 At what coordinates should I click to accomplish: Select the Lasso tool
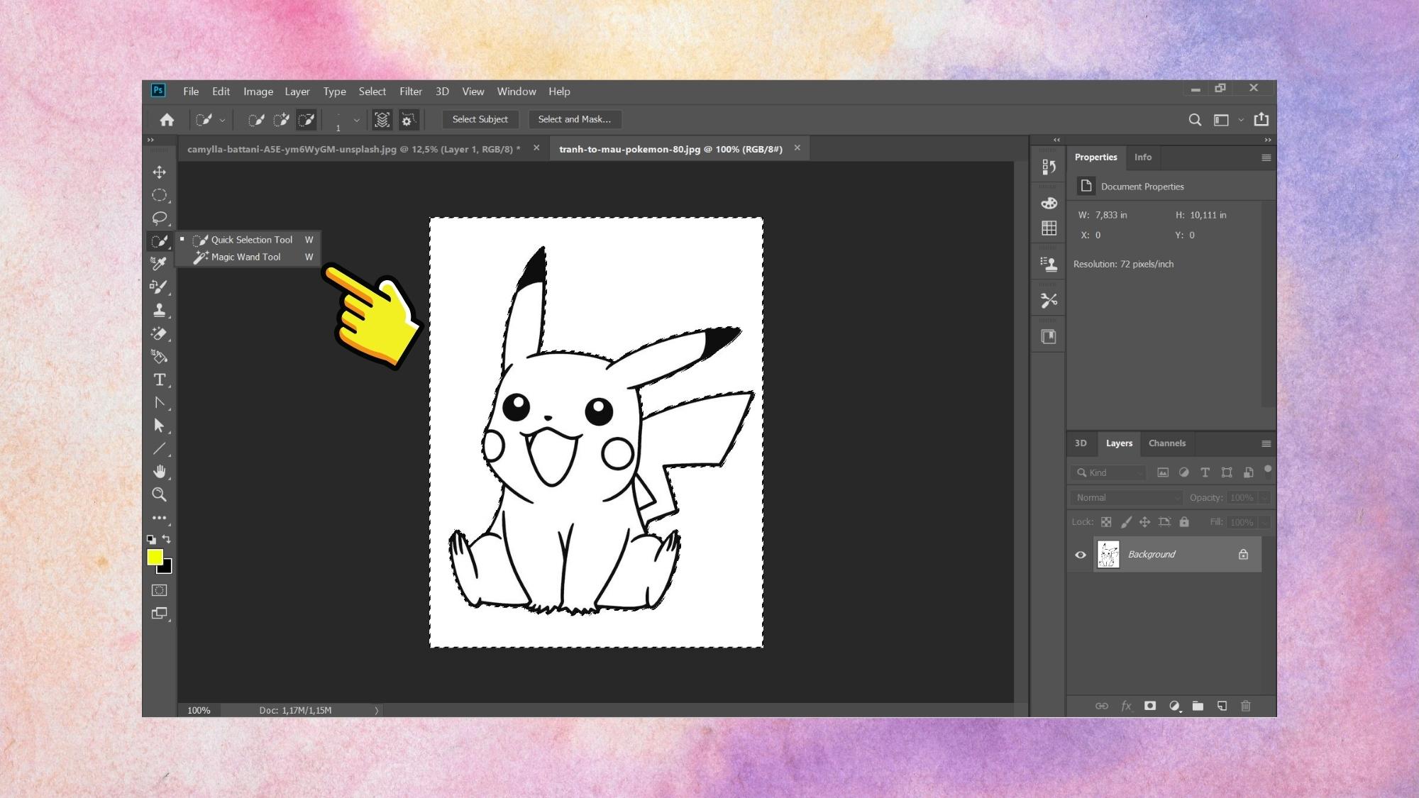point(159,218)
